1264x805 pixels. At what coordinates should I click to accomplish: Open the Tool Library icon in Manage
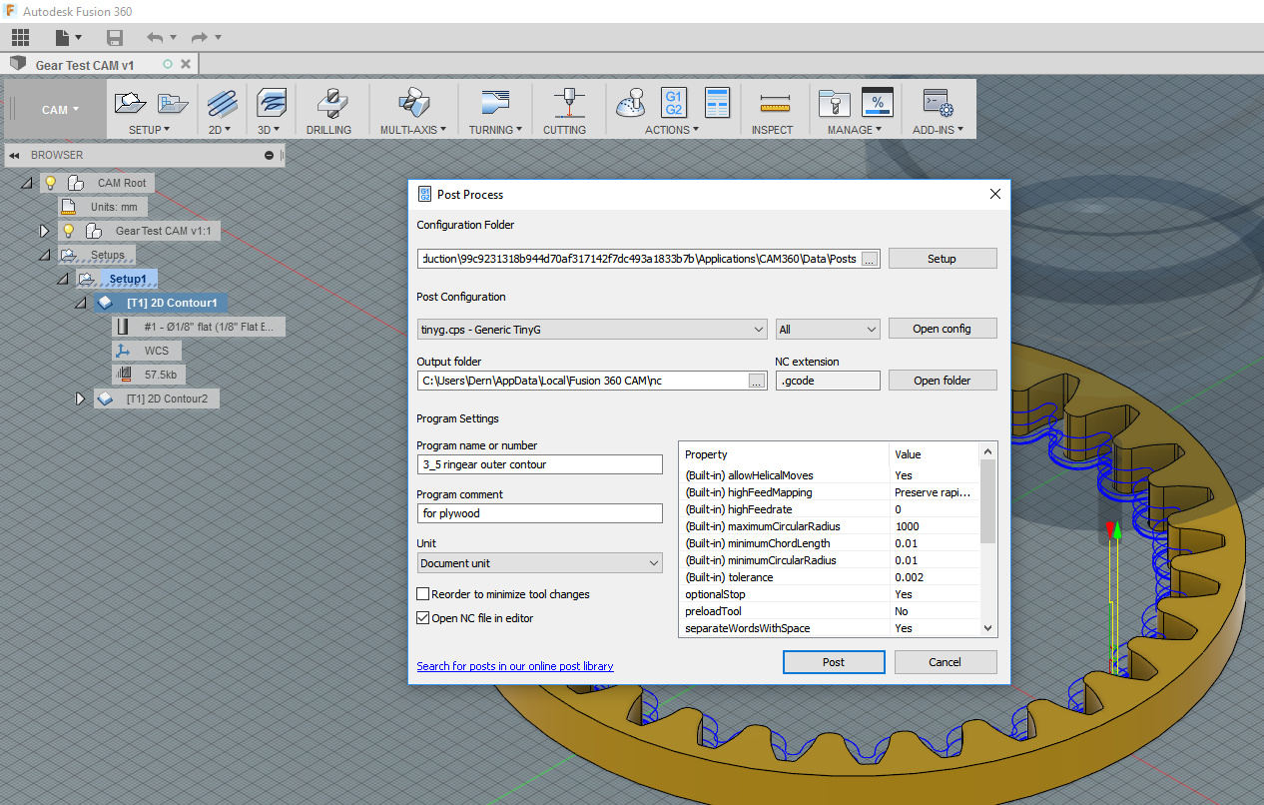[x=833, y=102]
